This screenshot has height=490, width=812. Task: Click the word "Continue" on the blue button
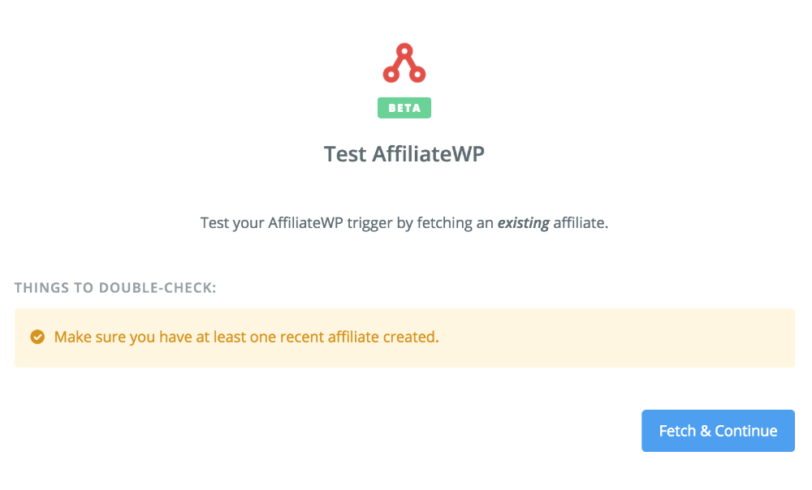pos(745,431)
